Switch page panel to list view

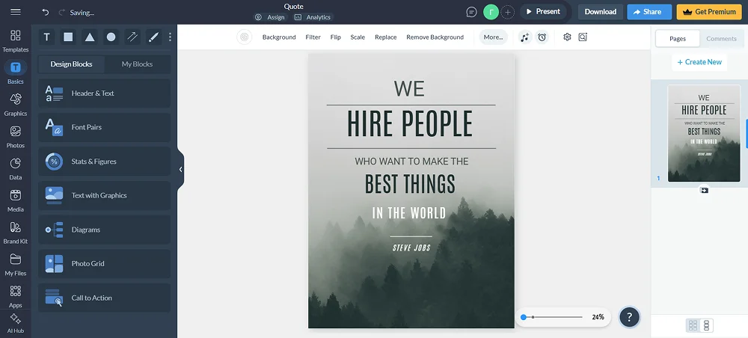[x=707, y=325]
